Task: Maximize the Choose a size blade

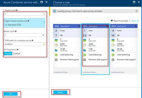Action: (134, 2)
